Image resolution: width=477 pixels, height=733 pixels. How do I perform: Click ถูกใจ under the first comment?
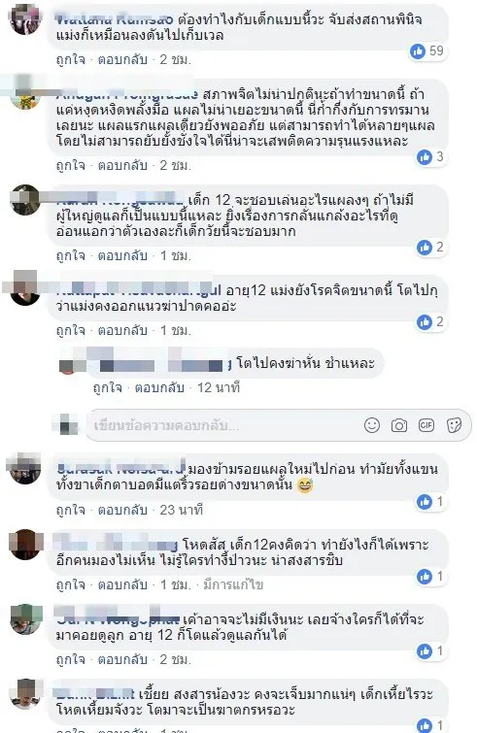coord(71,60)
